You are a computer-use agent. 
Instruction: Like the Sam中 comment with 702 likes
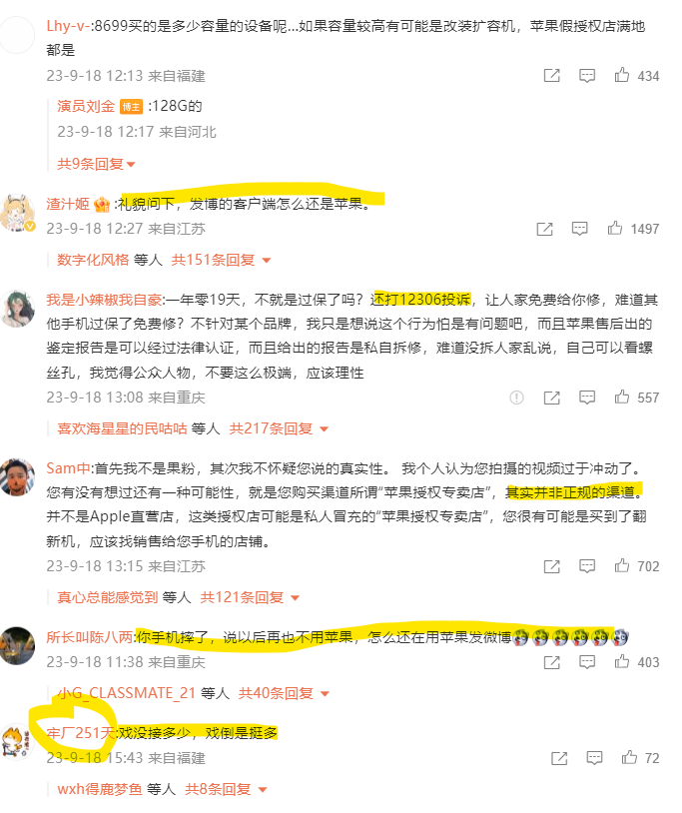(621, 565)
